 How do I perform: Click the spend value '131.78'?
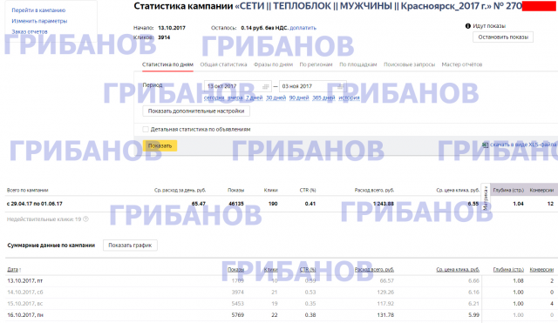coord(385,315)
